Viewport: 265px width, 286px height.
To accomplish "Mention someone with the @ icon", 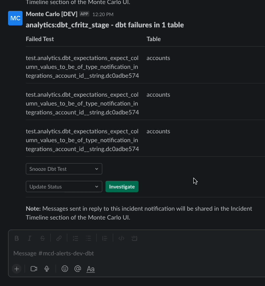I will [78, 269].
